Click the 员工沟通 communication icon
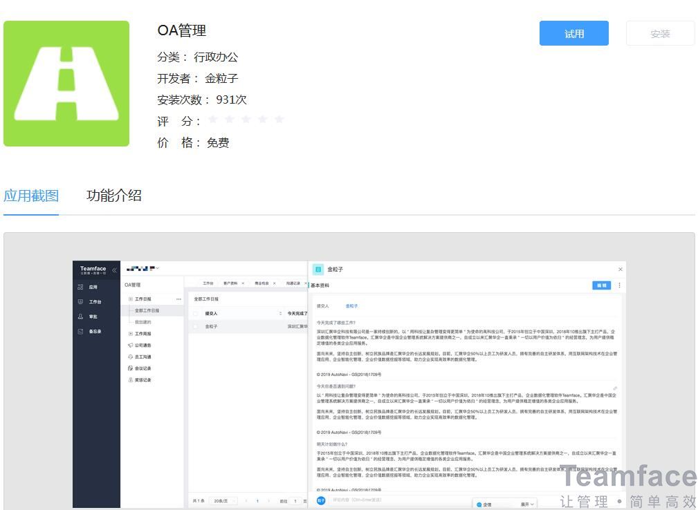698x510 pixels. (x=130, y=357)
